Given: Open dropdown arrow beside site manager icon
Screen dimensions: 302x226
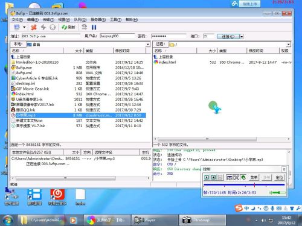Looking at the screenshot, I should click(x=24, y=27).
